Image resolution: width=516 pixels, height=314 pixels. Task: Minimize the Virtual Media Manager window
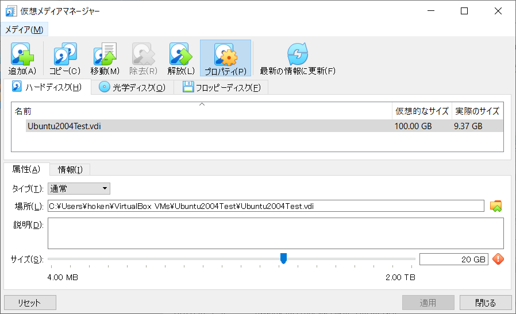pyautogui.click(x=431, y=11)
